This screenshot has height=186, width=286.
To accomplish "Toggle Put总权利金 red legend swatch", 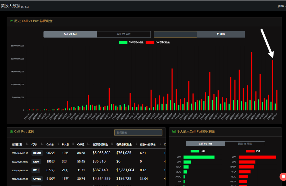I will (150, 43).
